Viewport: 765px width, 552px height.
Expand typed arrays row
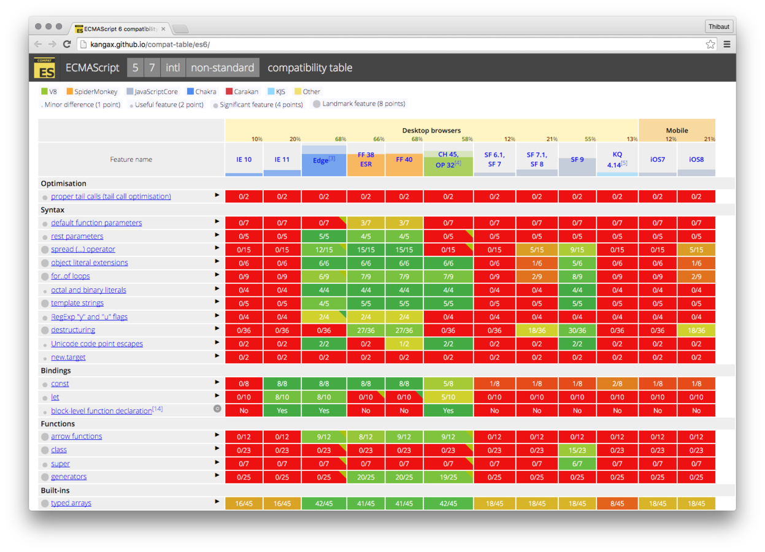point(217,502)
